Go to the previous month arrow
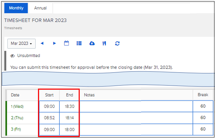The width and height of the screenshot is (215, 138). tap(42, 43)
